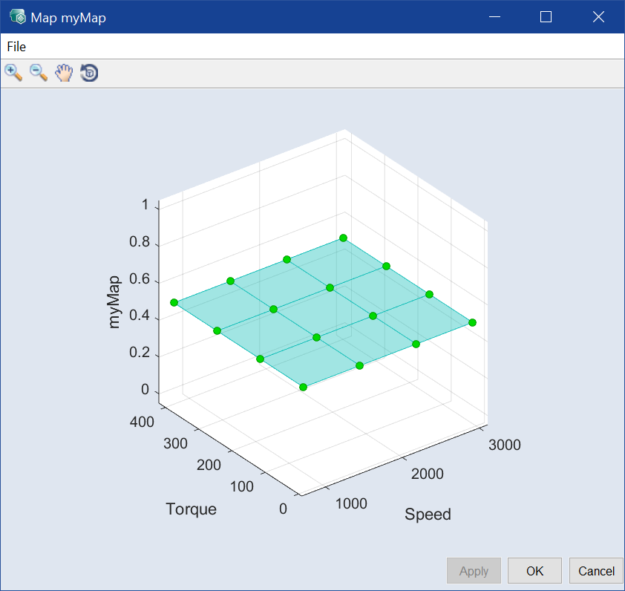Select the leftmost green data point
The width and height of the screenshot is (625, 591).
pos(174,303)
